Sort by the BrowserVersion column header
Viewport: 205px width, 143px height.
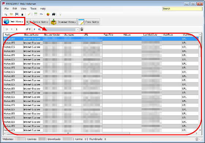(x=53, y=35)
